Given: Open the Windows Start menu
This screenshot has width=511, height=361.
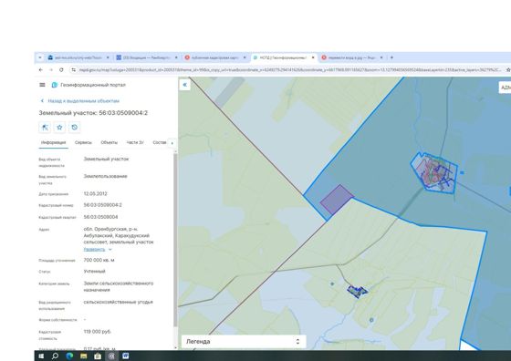Looking at the screenshot, I should pos(41,356).
